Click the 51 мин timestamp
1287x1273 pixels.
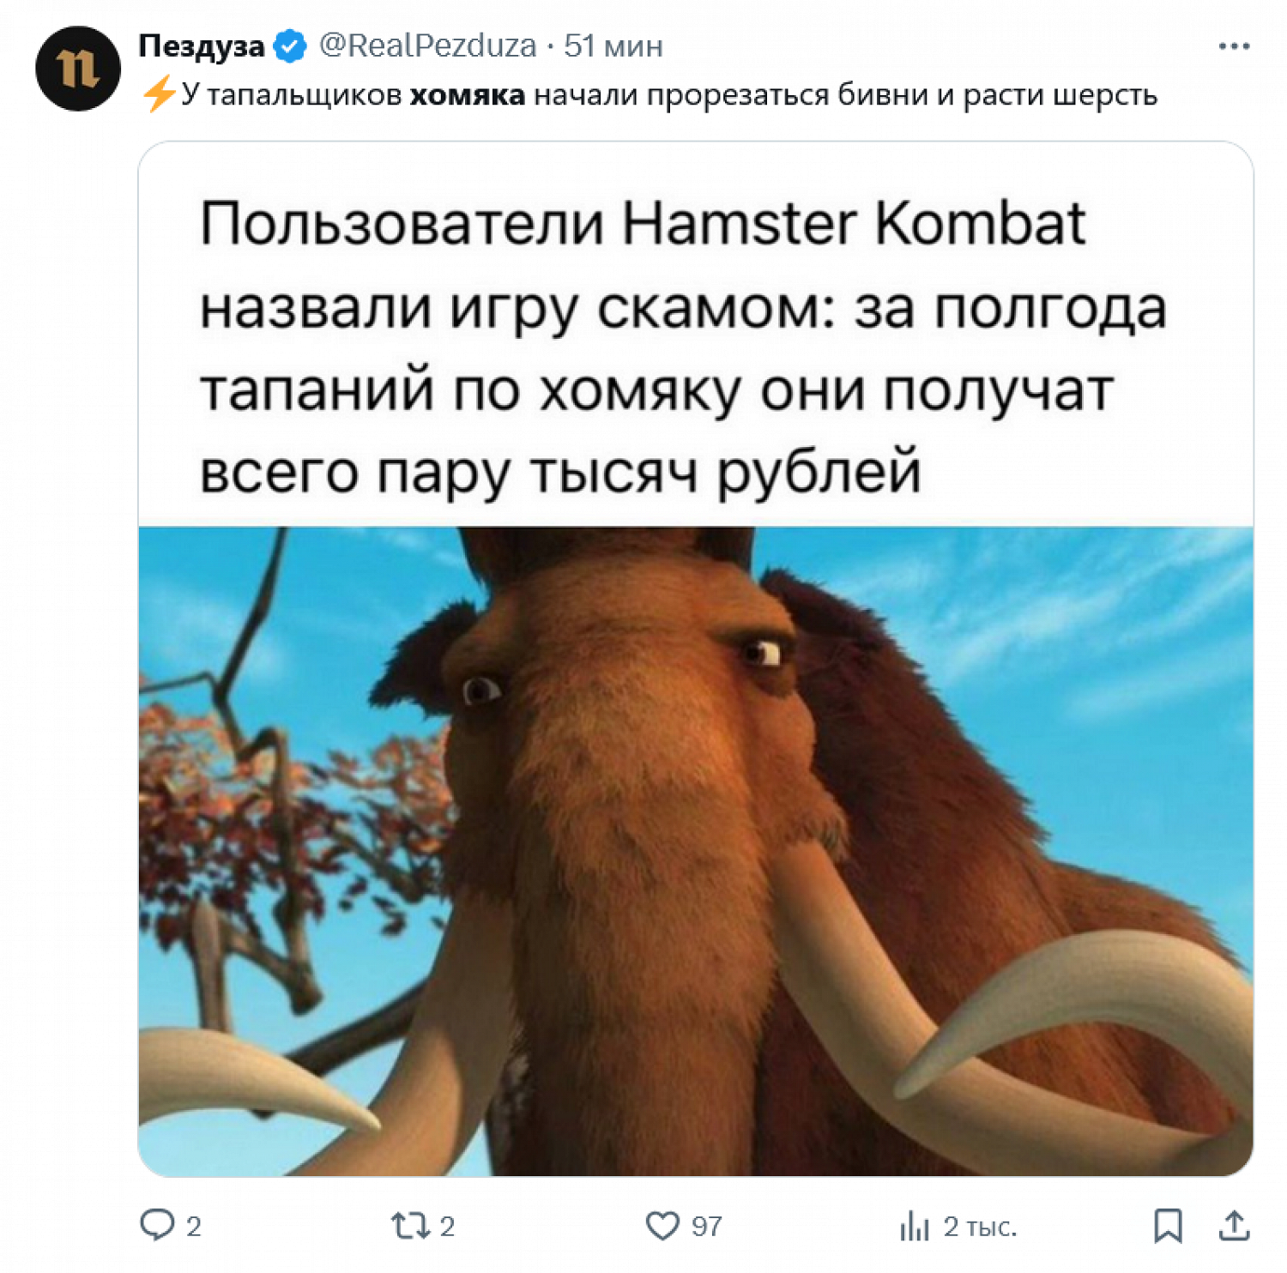tap(613, 45)
